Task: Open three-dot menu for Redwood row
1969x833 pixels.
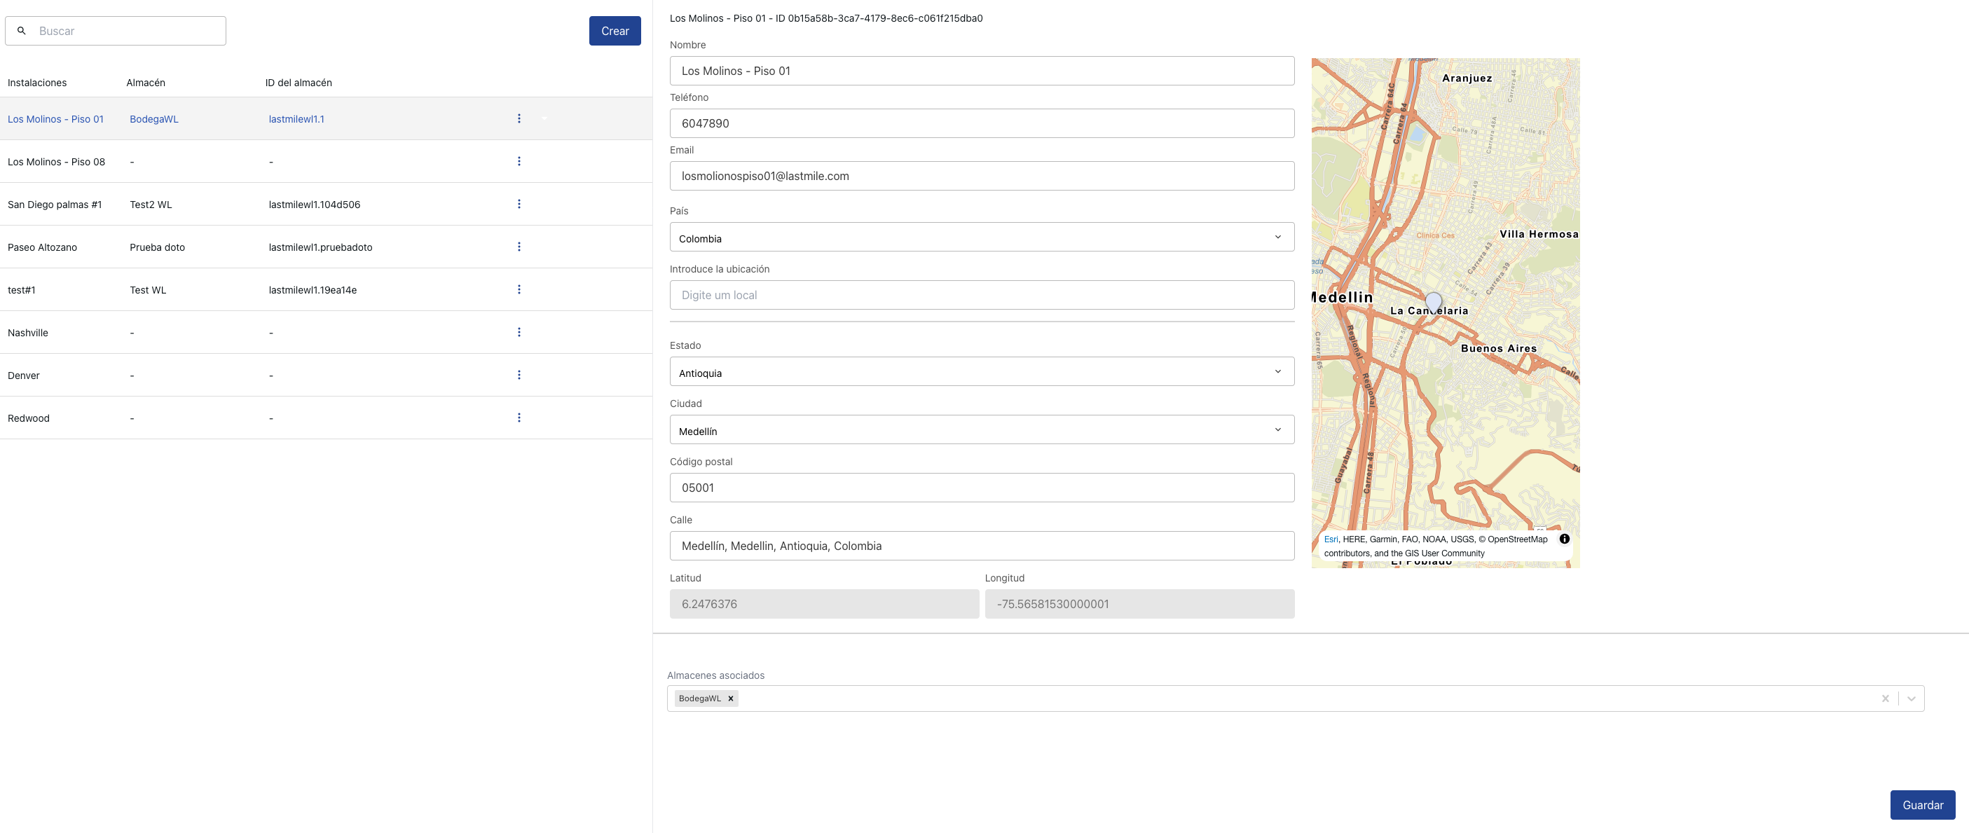Action: click(x=519, y=418)
